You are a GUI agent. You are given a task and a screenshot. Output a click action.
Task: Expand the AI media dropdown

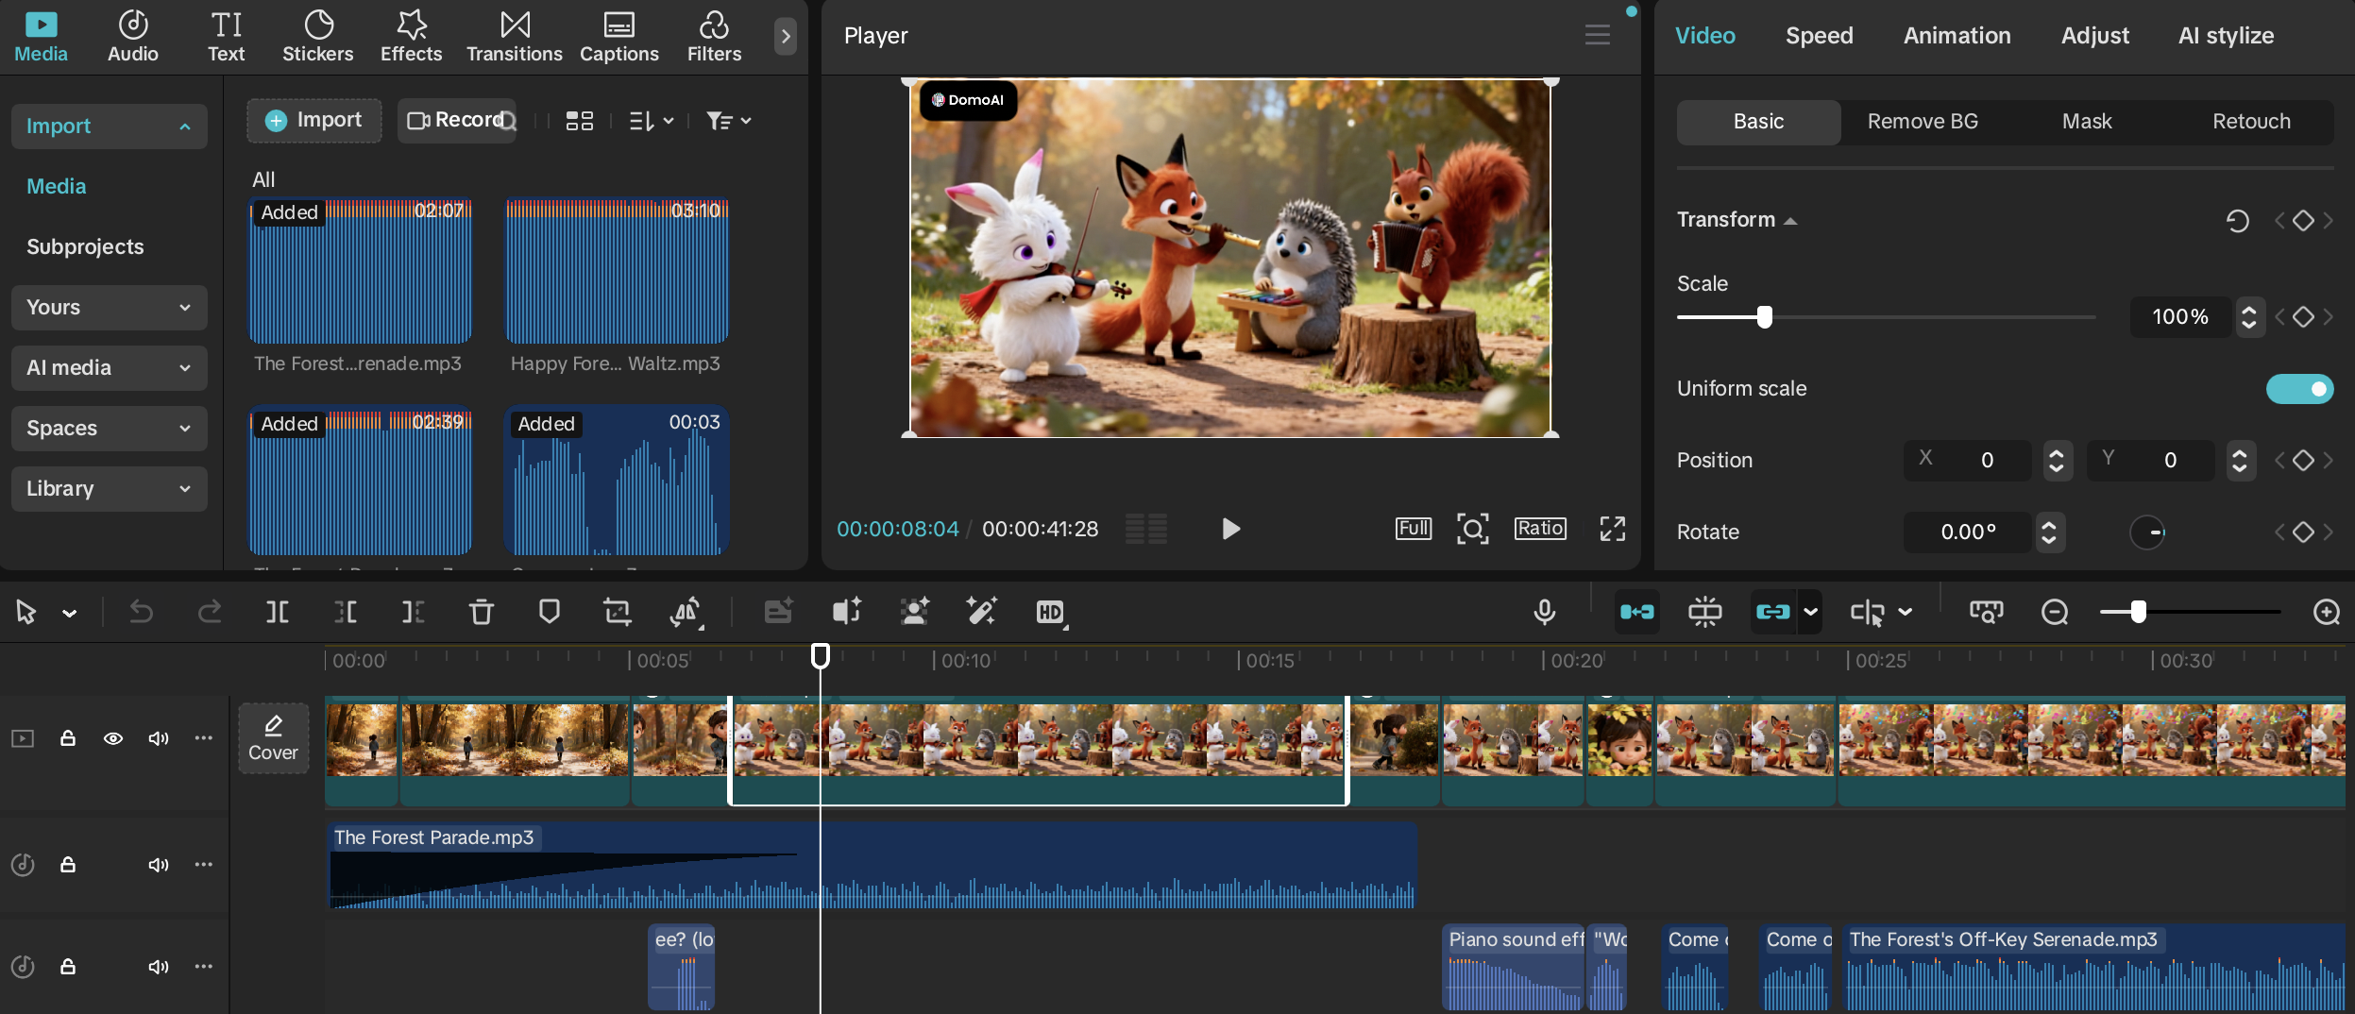pyautogui.click(x=110, y=368)
